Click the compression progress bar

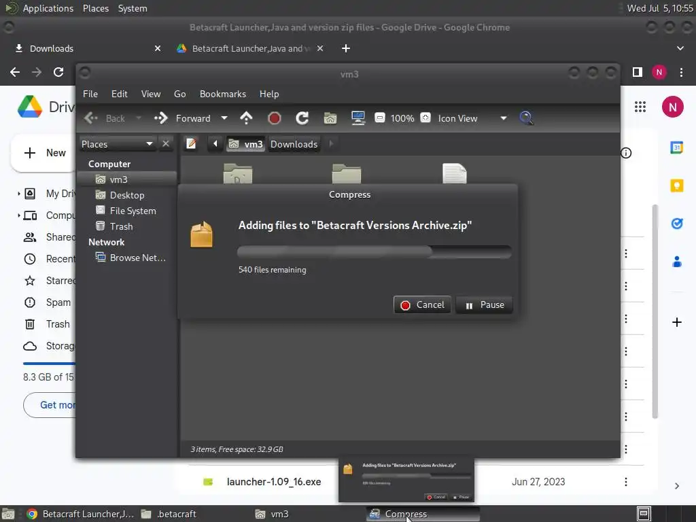(x=375, y=252)
